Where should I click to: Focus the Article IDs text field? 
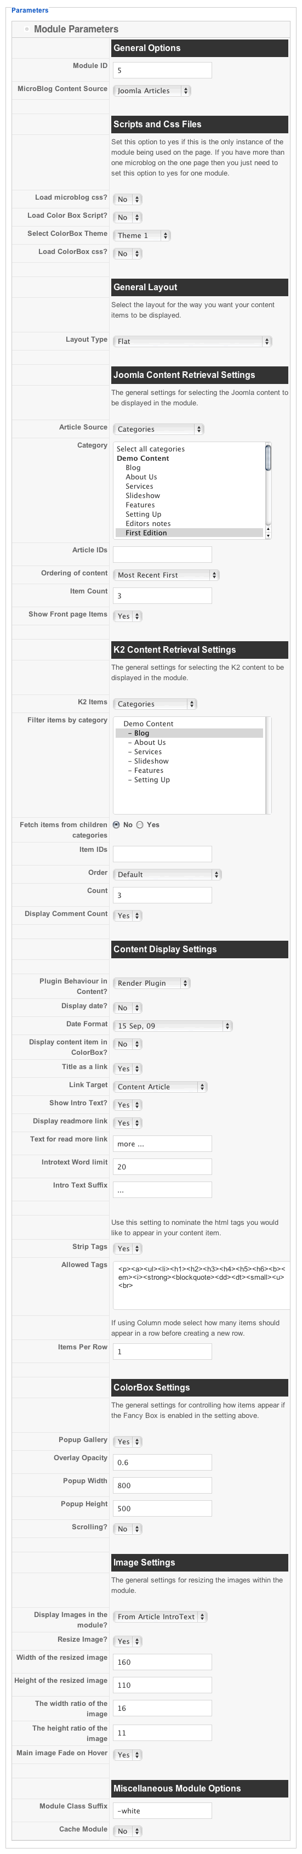pyautogui.click(x=162, y=554)
